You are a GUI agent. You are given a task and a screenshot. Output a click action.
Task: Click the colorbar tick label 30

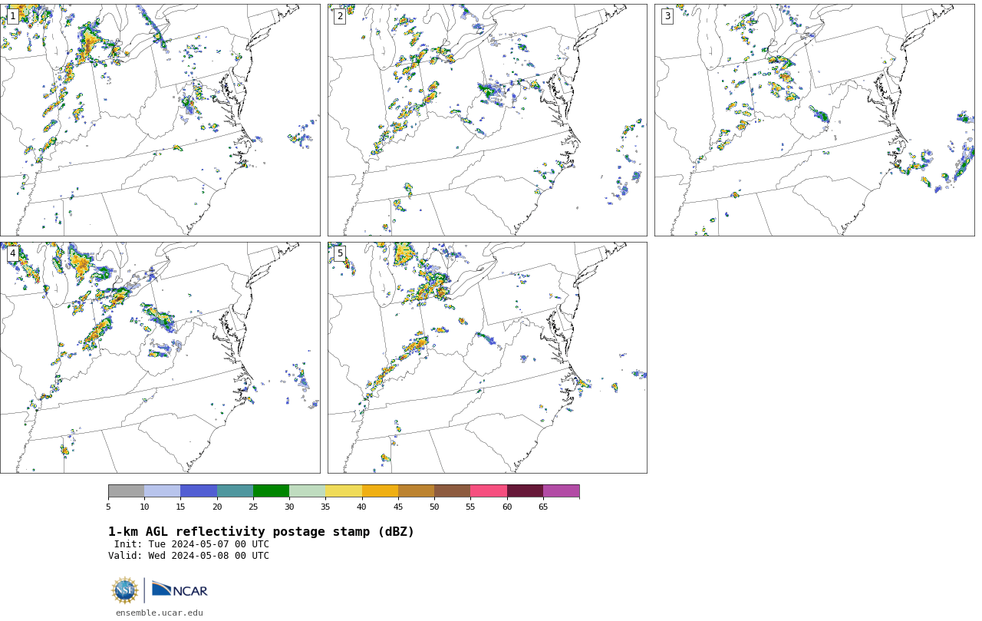click(289, 507)
